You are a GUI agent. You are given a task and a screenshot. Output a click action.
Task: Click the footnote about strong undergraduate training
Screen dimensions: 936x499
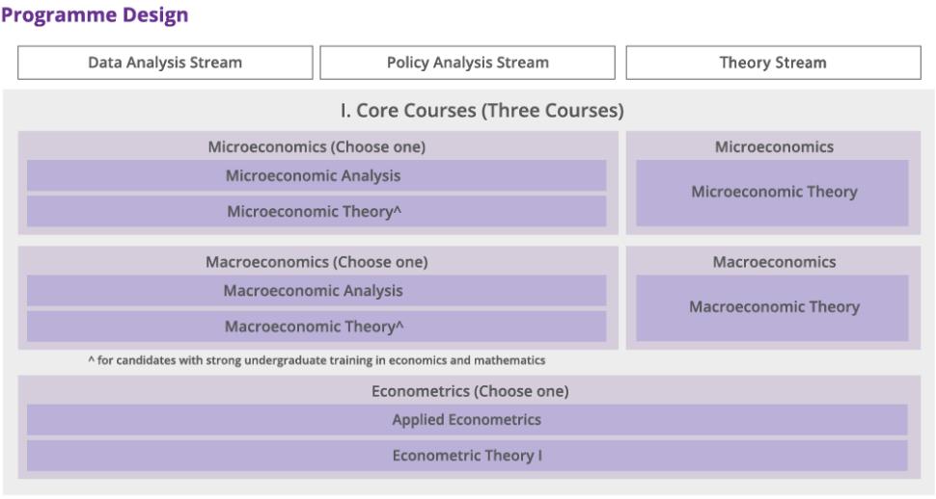coord(320,360)
